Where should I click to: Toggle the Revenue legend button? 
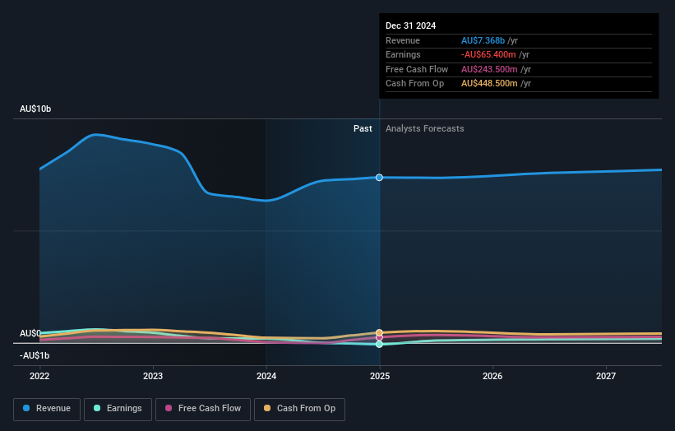pyautogui.click(x=47, y=409)
